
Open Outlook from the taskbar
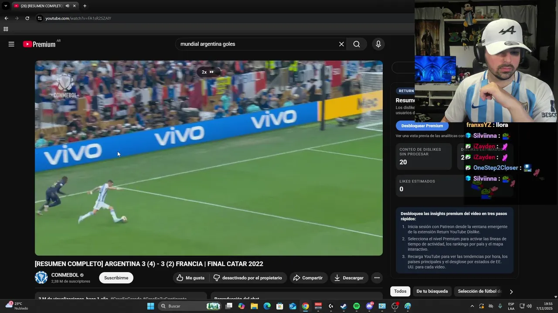[293, 306]
